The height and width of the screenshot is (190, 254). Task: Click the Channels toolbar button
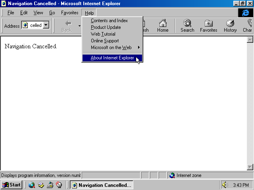pos(248,26)
